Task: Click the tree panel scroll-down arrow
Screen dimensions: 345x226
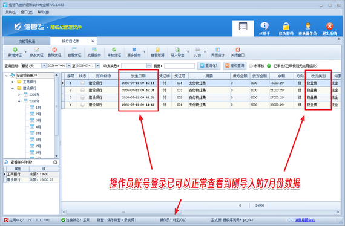Action: (56, 156)
